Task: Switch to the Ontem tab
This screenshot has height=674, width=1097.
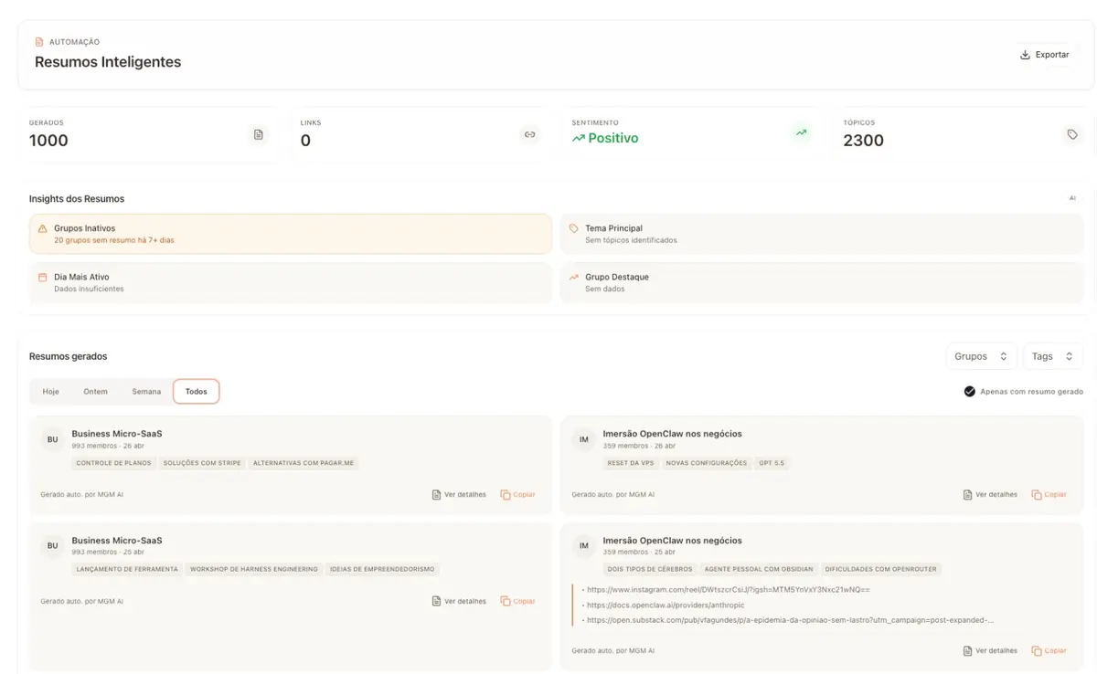Action: (95, 392)
